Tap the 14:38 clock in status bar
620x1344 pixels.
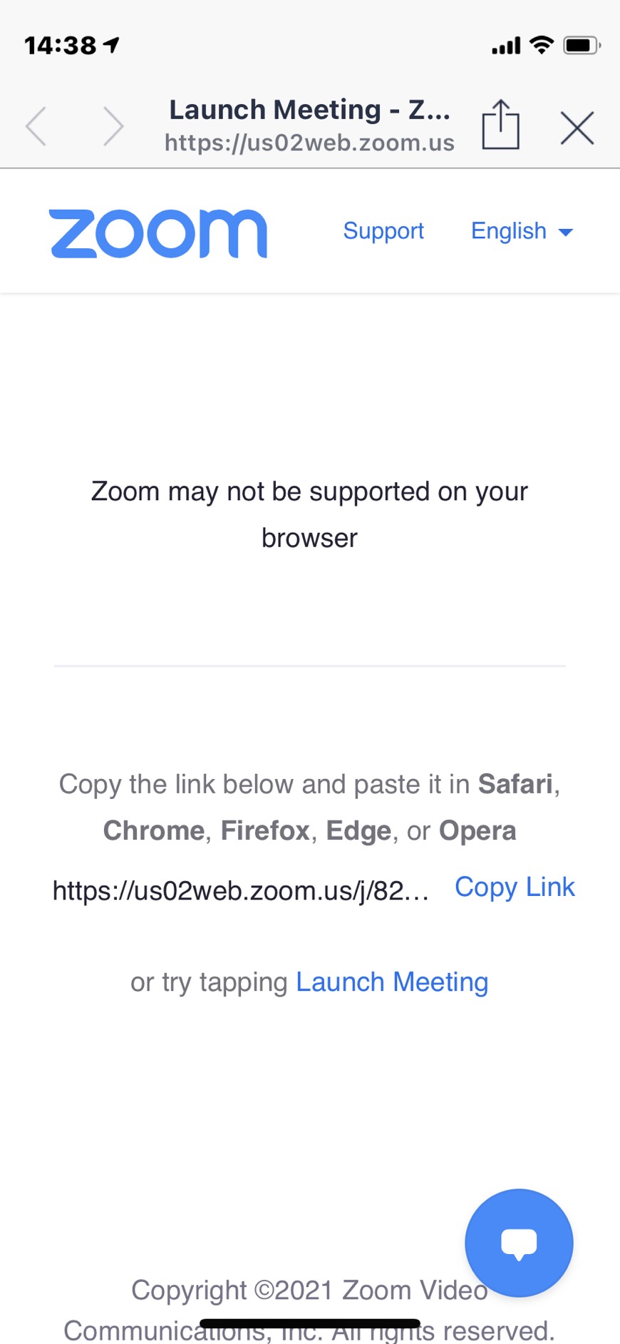pos(61,46)
